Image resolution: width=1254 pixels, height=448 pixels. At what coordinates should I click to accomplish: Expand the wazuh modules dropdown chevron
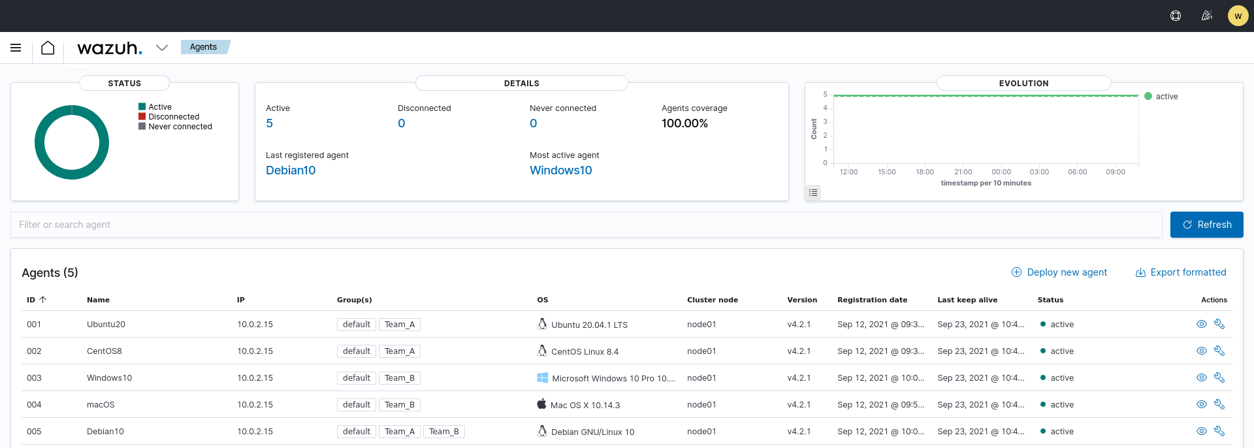[162, 48]
